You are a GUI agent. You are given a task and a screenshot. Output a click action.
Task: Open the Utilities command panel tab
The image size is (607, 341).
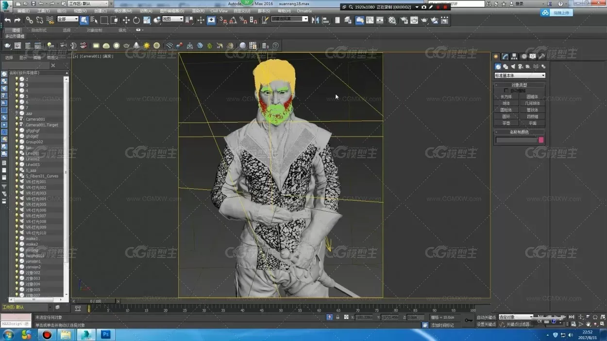[541, 56]
